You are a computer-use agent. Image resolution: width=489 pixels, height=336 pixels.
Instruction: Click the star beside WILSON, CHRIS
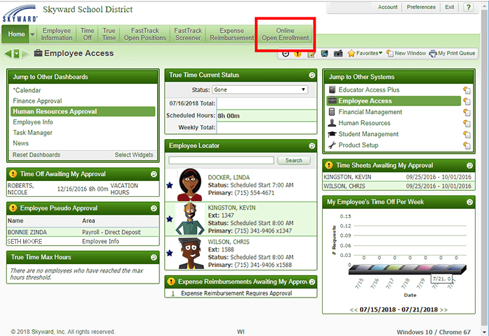coord(170,253)
